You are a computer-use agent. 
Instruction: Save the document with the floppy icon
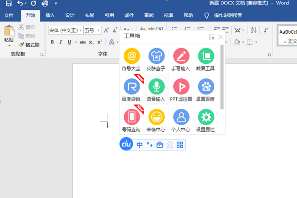click(x=8, y=3)
